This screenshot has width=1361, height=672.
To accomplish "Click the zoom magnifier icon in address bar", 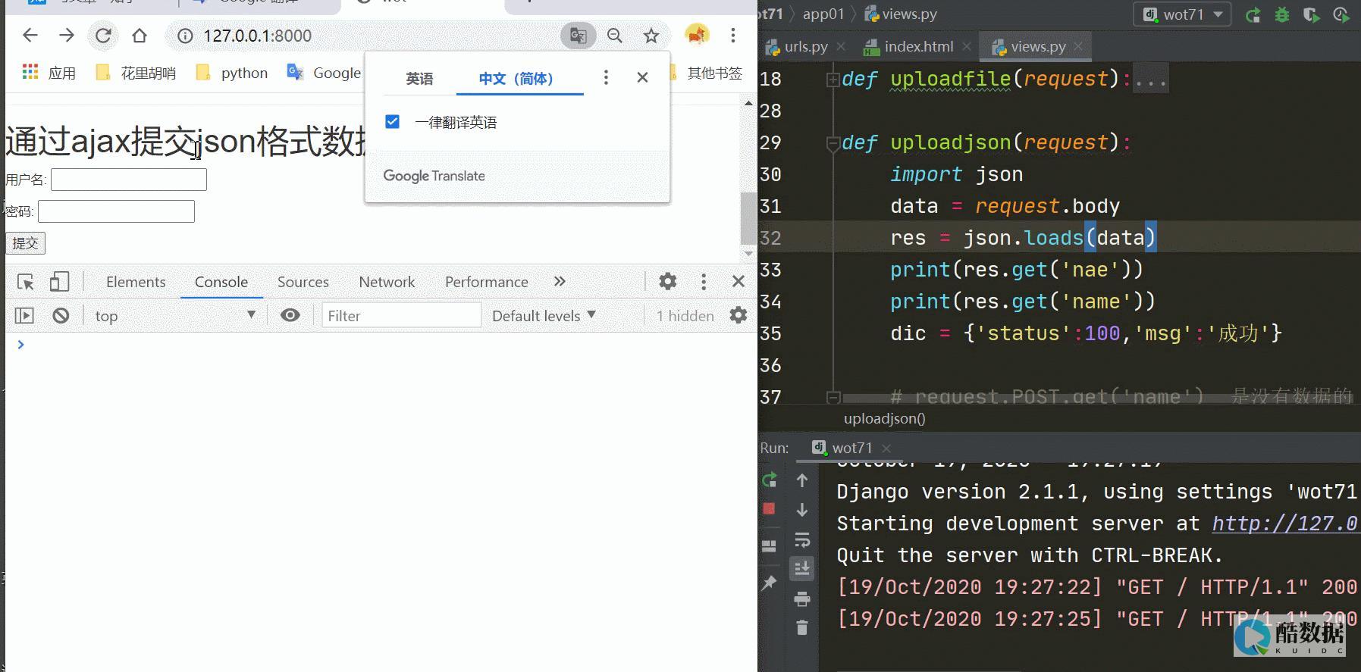I will 615,36.
